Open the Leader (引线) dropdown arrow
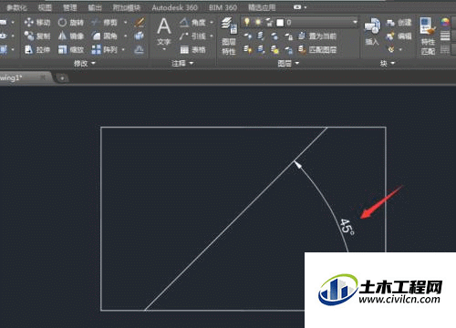The image size is (456, 328). coord(212,36)
